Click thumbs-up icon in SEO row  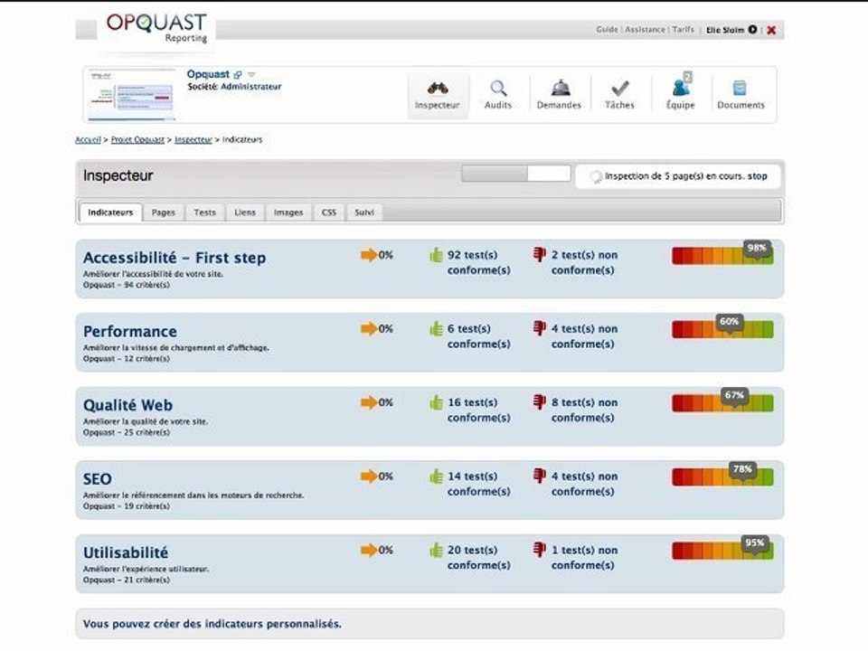tap(436, 476)
